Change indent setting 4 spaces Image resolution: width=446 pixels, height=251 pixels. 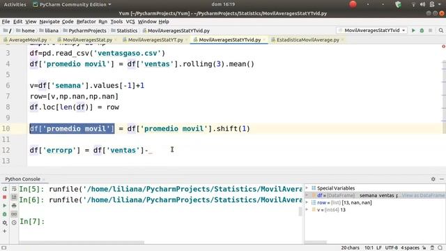pos(410,248)
